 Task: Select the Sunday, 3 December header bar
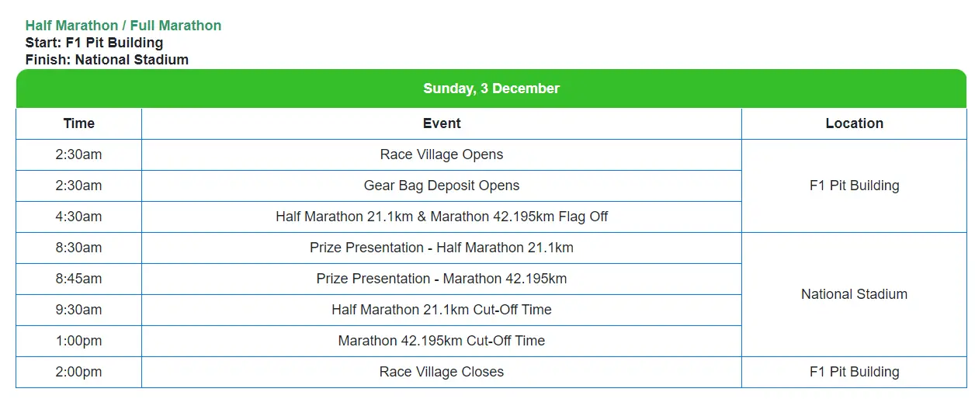(x=491, y=88)
